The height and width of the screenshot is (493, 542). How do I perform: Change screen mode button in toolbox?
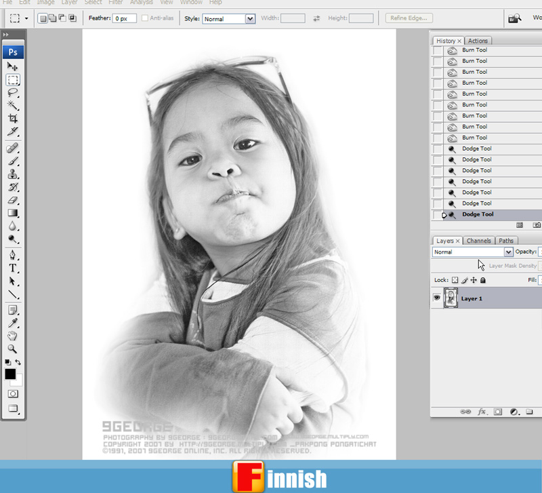(13, 409)
